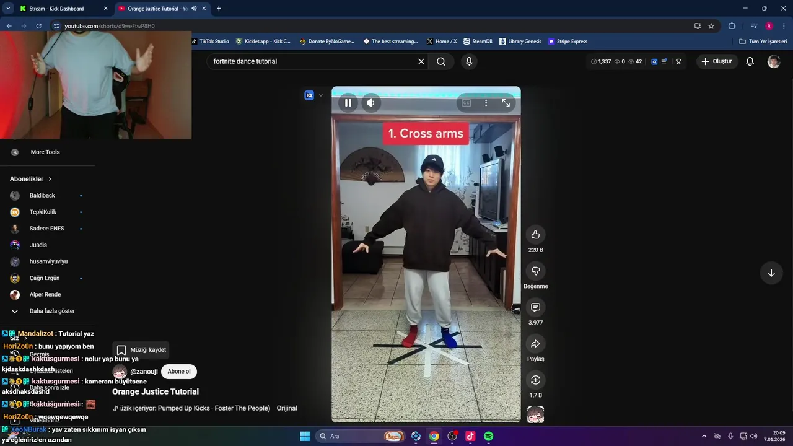This screenshot has height=446, width=793.
Task: Open the short's three-dot options menu
Action: [486, 103]
